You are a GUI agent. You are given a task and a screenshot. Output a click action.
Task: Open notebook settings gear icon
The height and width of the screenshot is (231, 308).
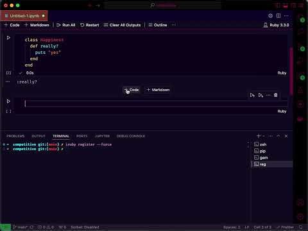point(270,16)
